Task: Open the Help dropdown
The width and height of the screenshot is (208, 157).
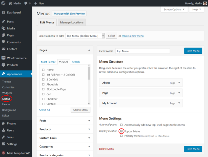Action: pos(197,9)
